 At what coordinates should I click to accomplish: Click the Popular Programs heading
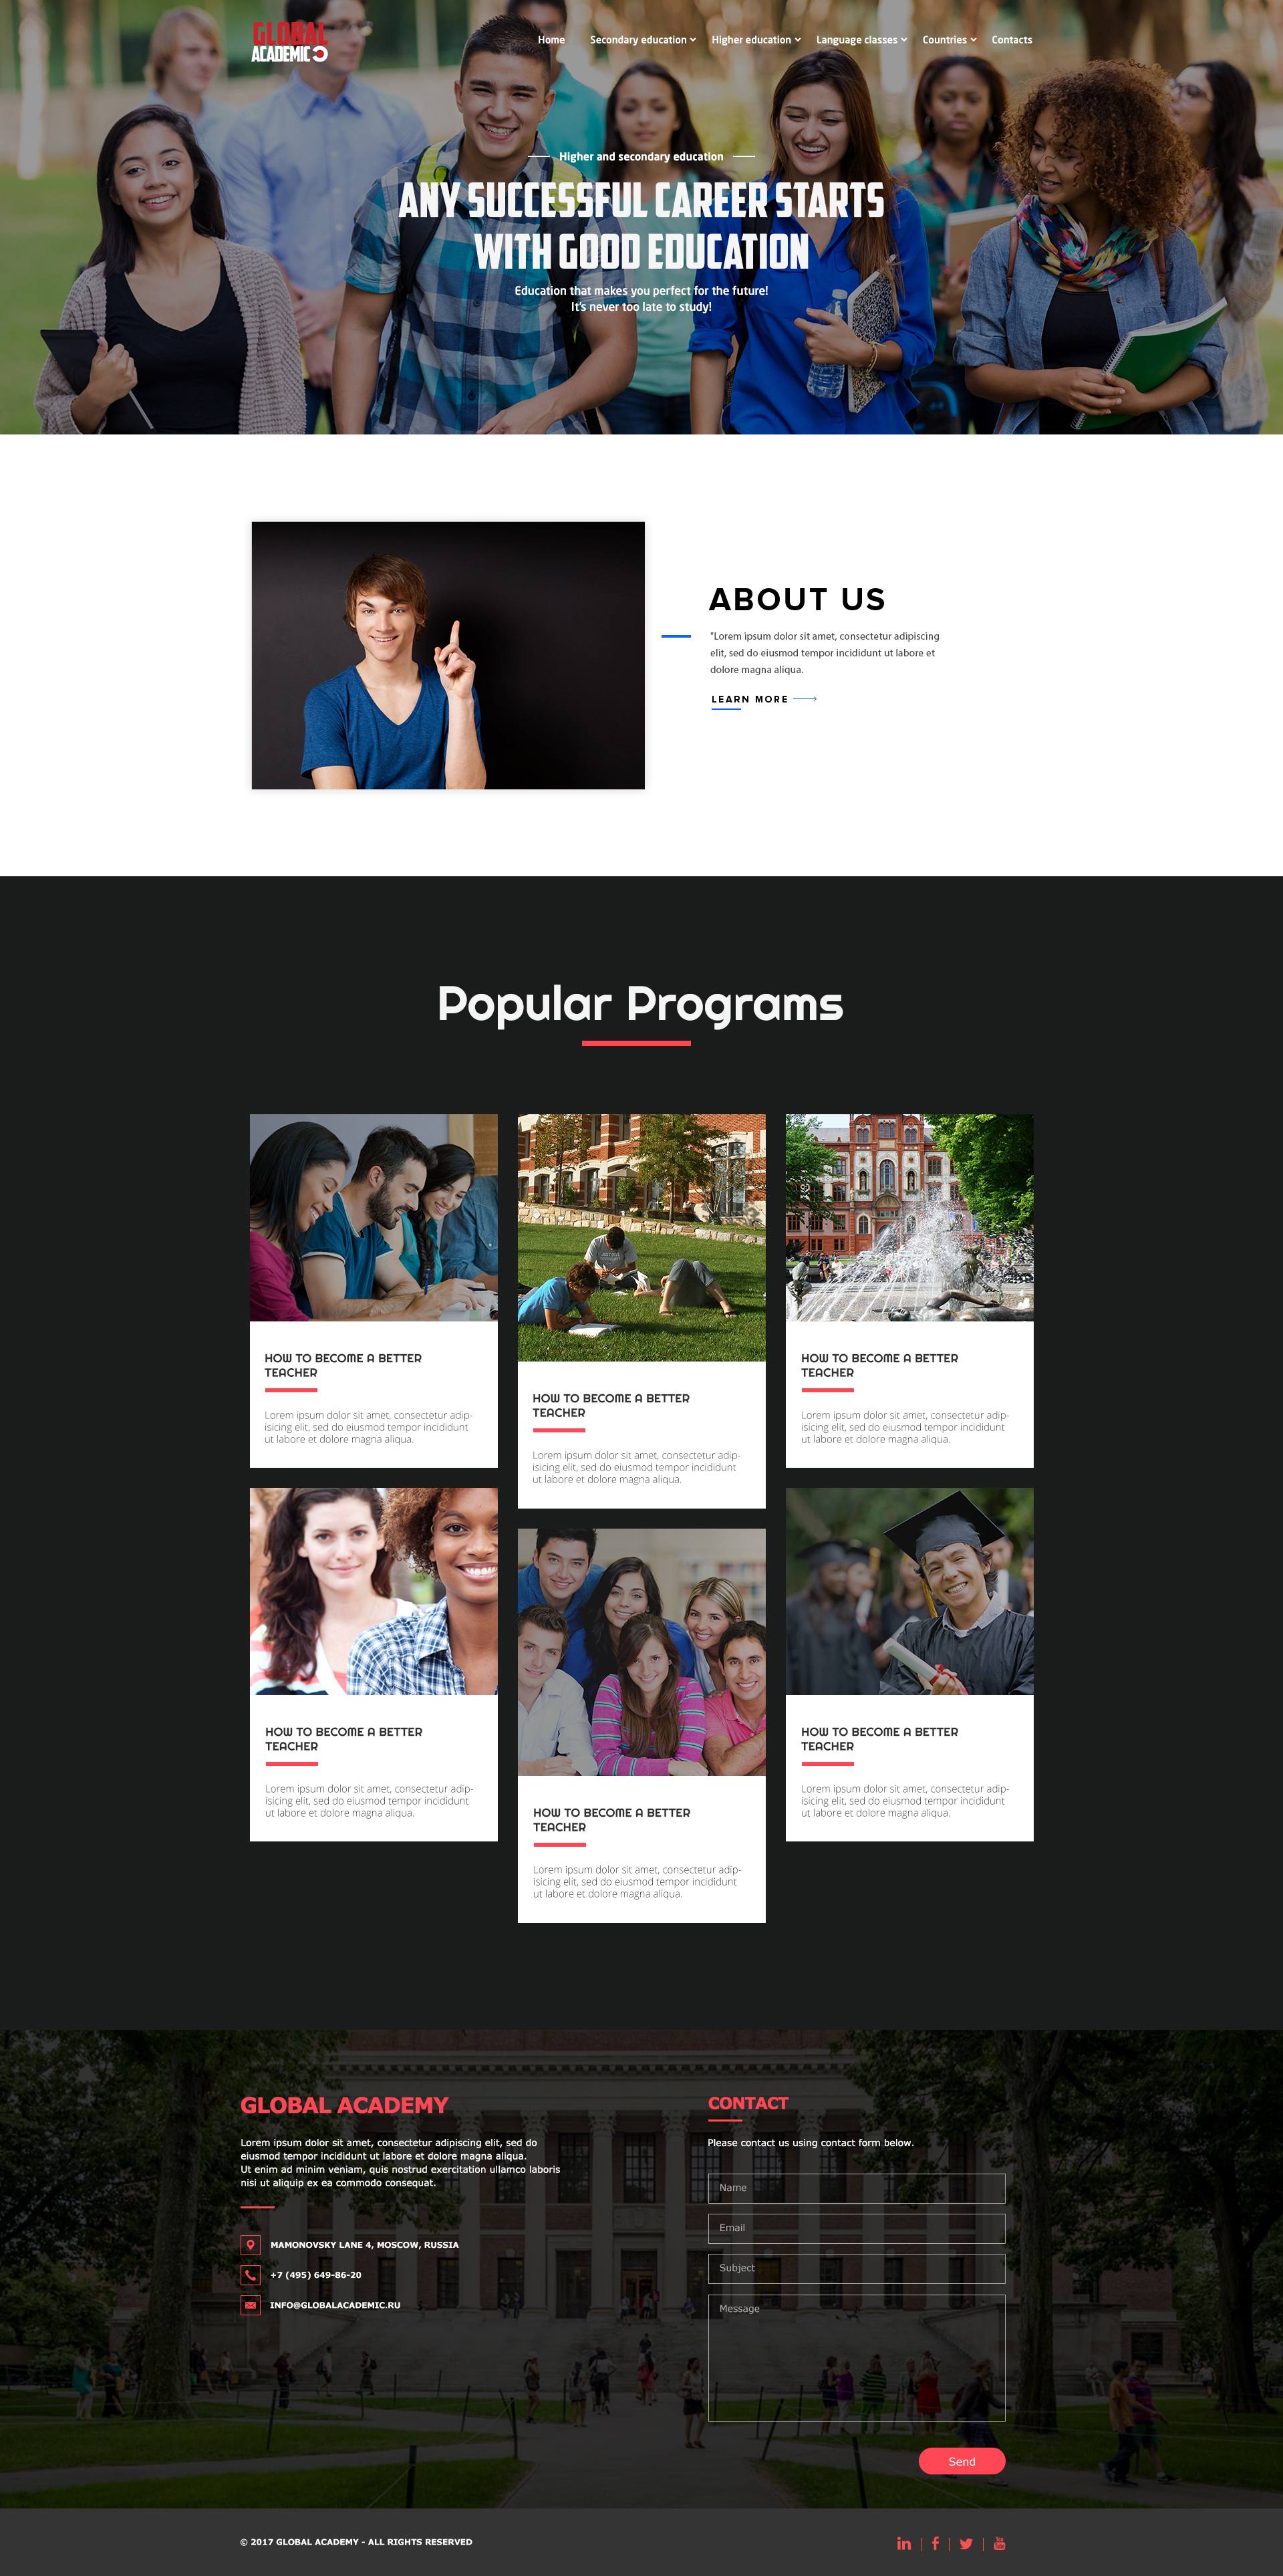(640, 1004)
